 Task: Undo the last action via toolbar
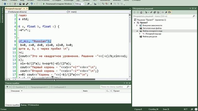(x=32, y=4)
